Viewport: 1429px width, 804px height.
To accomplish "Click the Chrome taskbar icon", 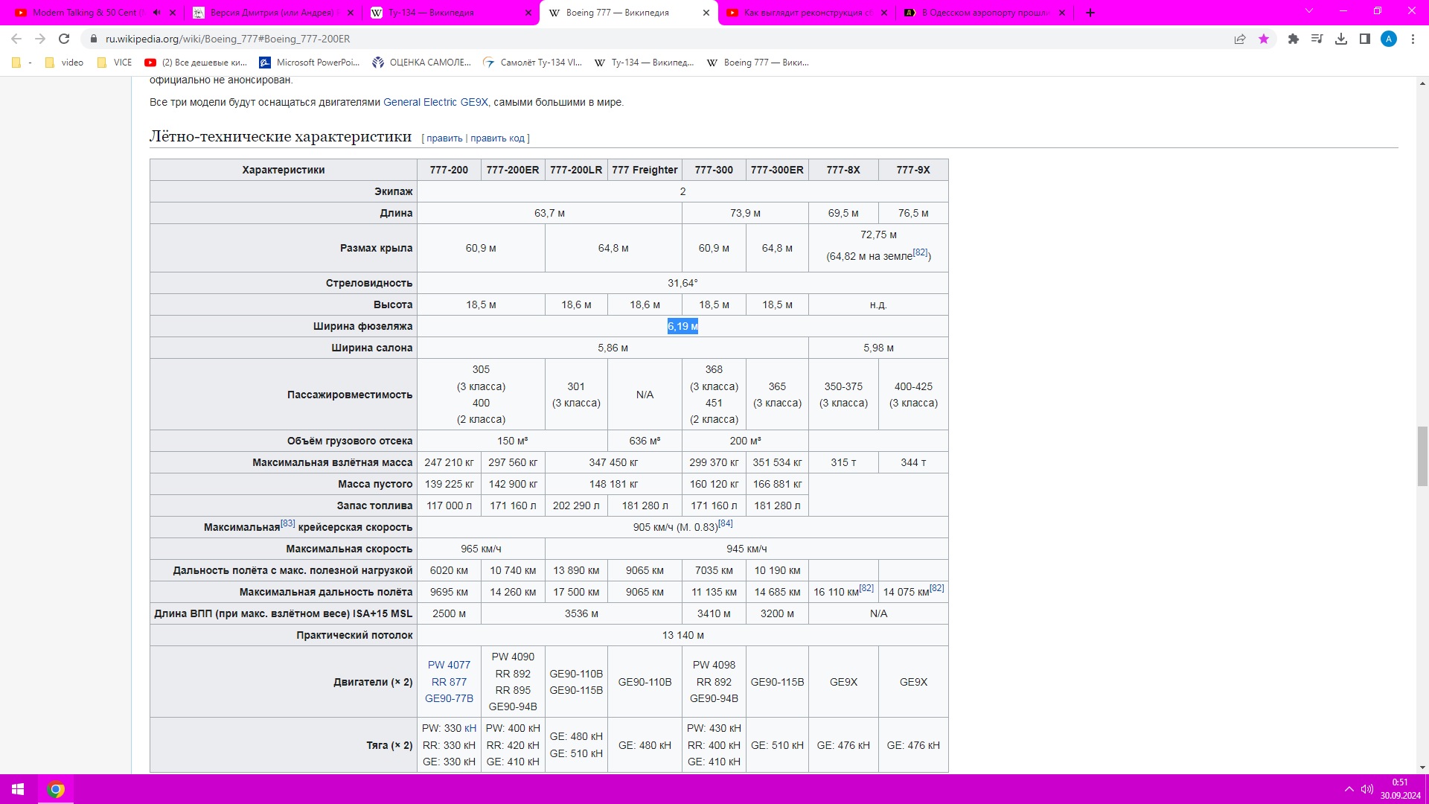I will pos(56,789).
